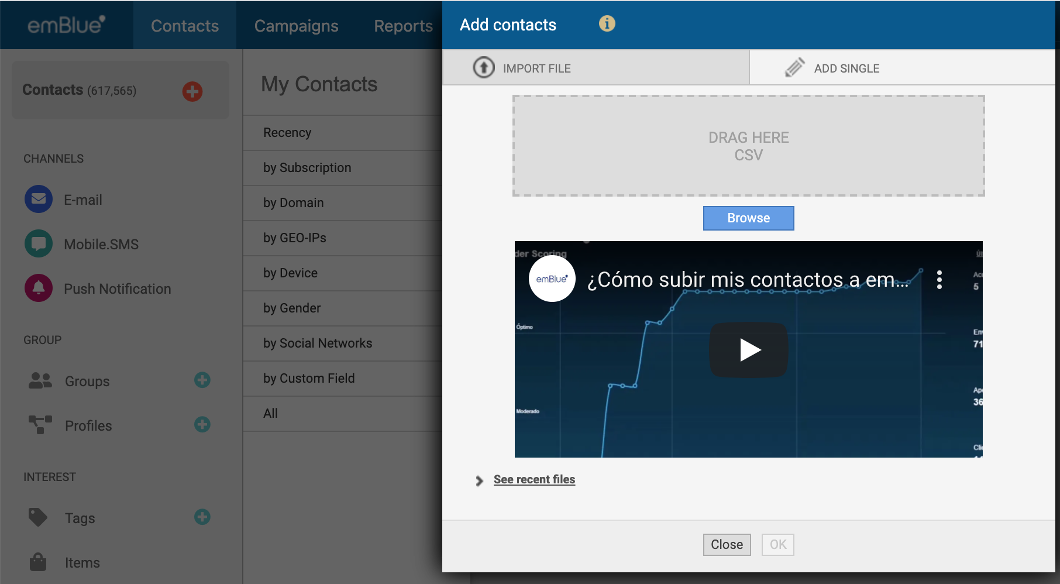Filter contacts by Social Networks

(318, 343)
